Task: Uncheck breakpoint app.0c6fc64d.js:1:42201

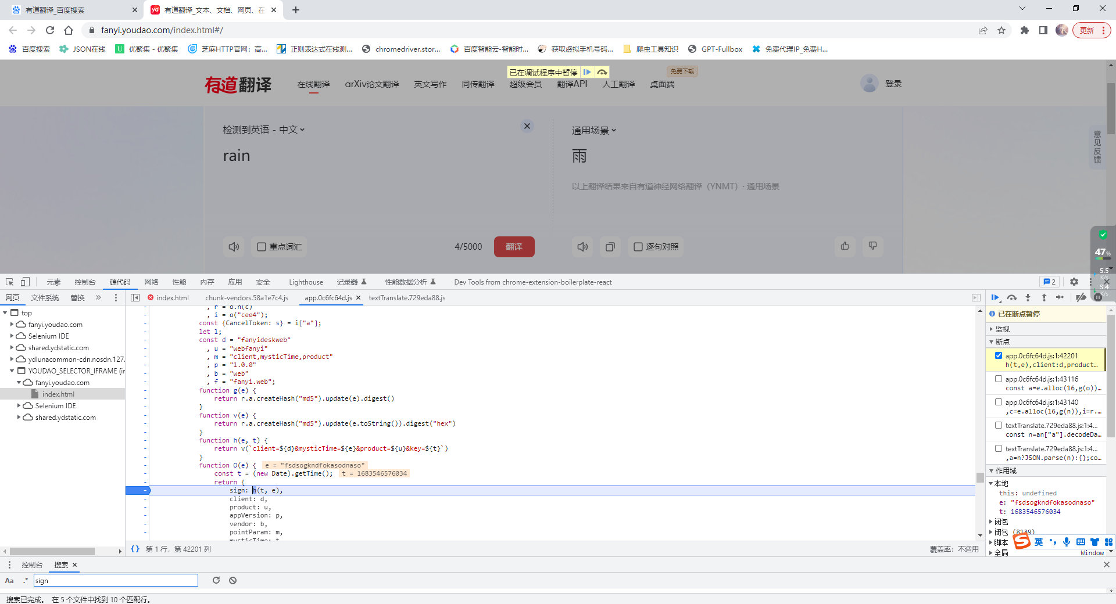Action: [x=999, y=355]
